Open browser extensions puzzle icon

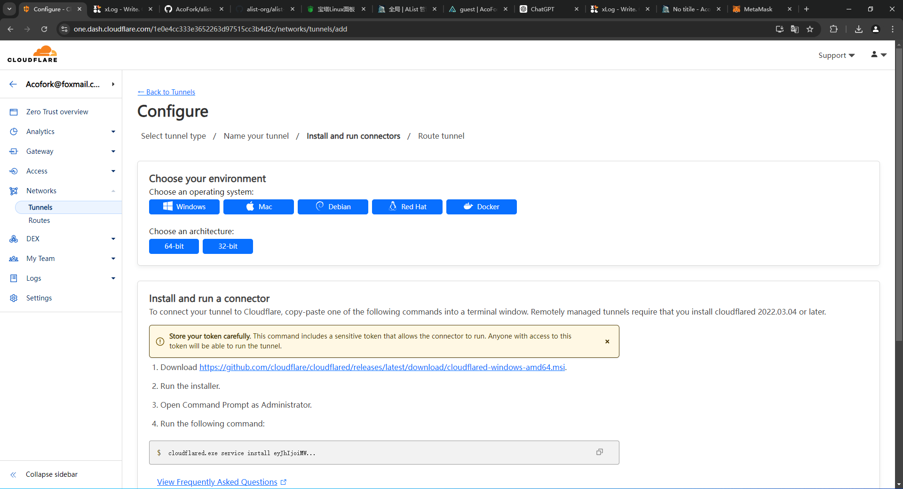coord(833,29)
